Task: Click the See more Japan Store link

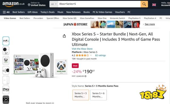Action: [x=150, y=24]
